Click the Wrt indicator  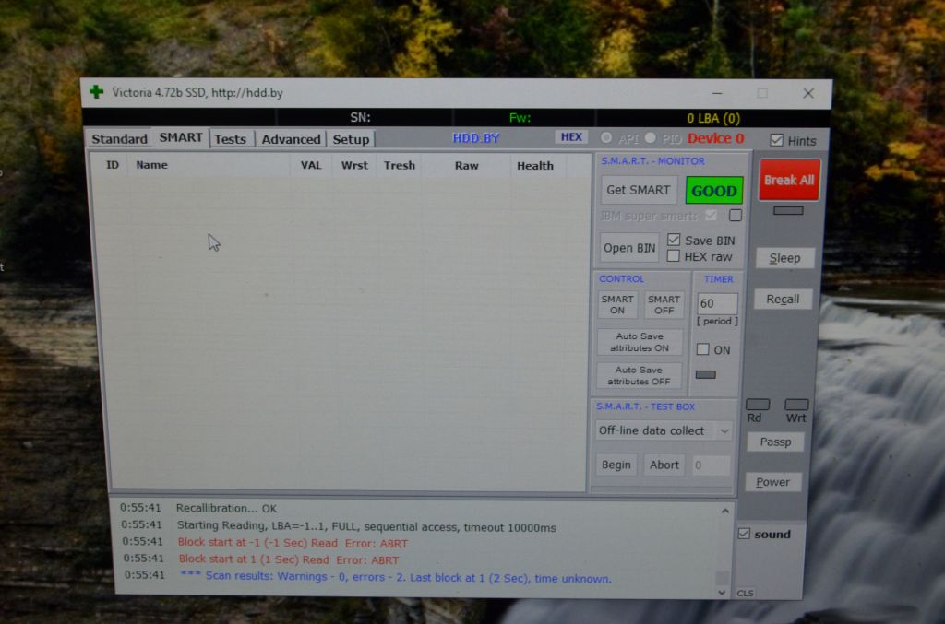(x=796, y=405)
